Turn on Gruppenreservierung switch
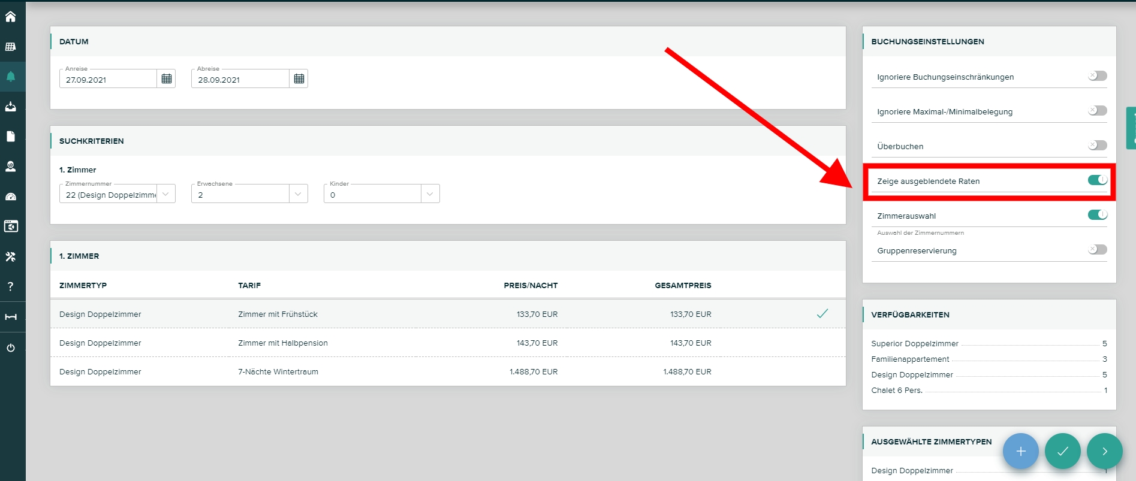The image size is (1136, 481). point(1097,250)
